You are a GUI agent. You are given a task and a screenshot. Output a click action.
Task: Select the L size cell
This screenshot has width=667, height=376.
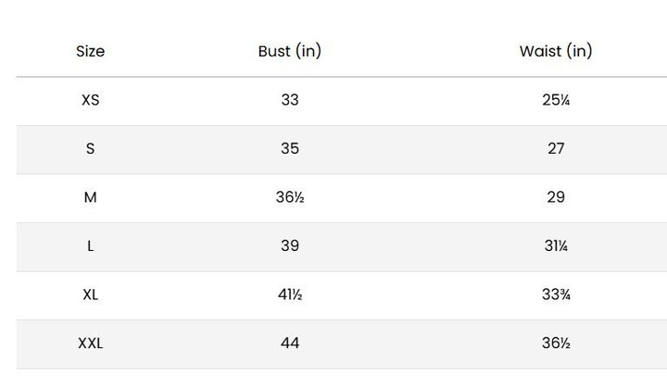[x=90, y=245]
